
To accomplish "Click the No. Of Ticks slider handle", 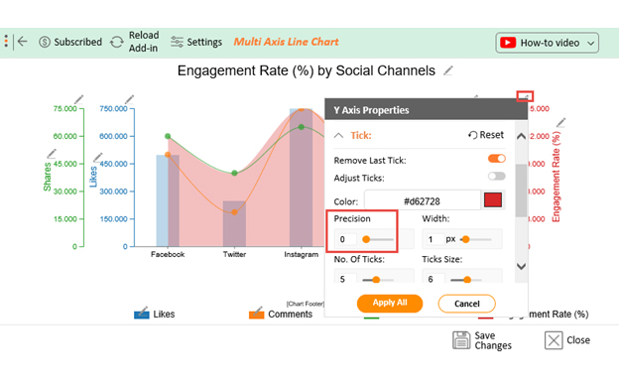I will pos(376,280).
